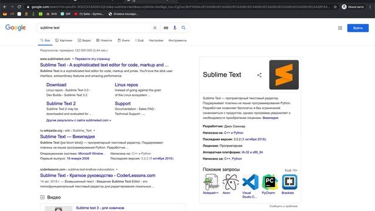Viewport: 375px width, 211px height.
Task: Click the Видео section icon
Action: click(42, 197)
